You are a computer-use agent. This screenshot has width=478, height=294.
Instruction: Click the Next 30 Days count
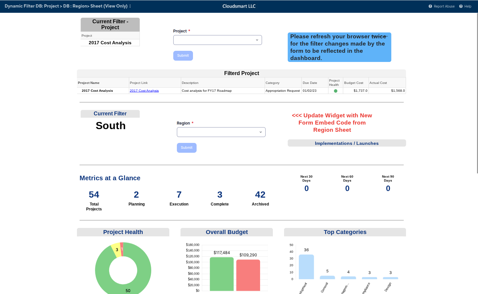[306, 188]
